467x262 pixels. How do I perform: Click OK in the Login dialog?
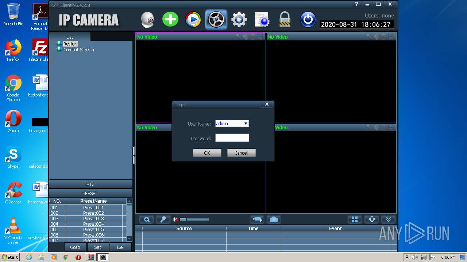[x=207, y=153]
